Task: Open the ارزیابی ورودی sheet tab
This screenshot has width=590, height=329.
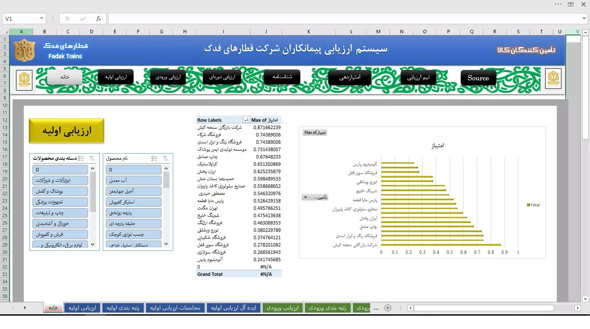Action: [x=283, y=308]
